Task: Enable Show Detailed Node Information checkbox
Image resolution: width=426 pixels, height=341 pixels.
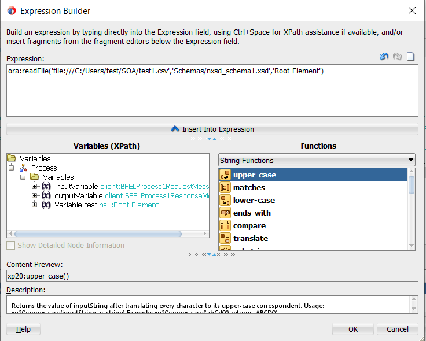Action: (x=11, y=246)
